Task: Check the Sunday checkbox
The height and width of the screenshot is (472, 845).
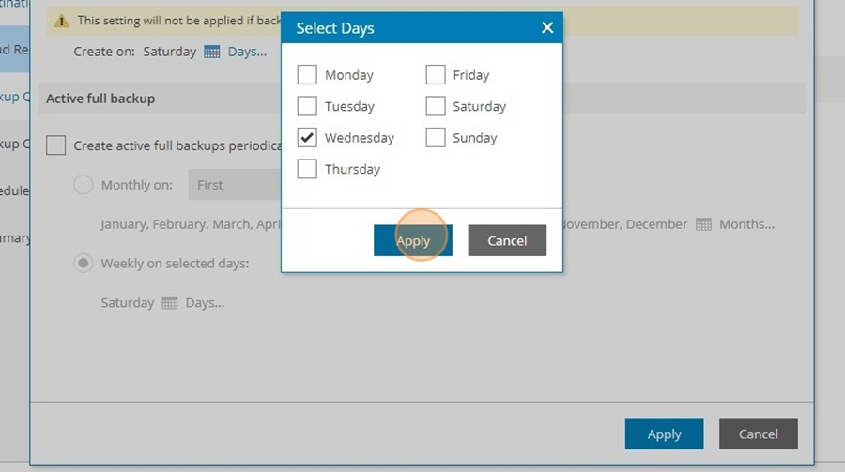Action: (x=436, y=137)
